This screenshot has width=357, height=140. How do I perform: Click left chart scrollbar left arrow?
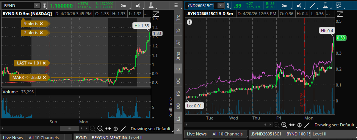(3, 129)
